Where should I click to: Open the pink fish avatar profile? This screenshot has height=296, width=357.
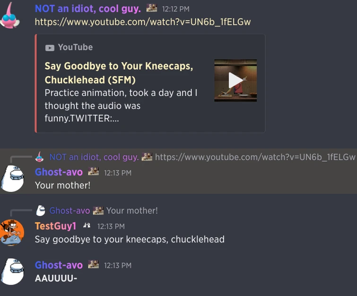coord(10,16)
